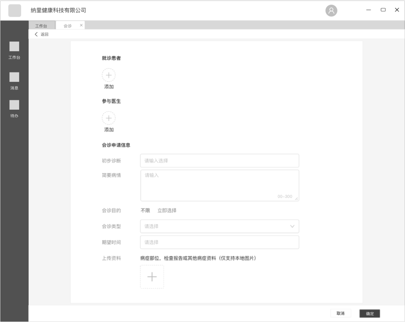Image resolution: width=405 pixels, height=322 pixels.
Task: Click 返回 to go back
Action: click(41, 34)
